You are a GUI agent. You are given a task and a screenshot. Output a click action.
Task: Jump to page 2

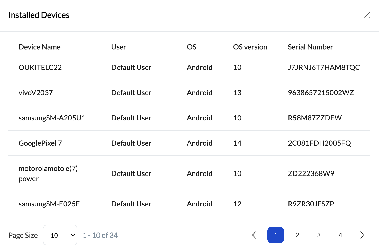[x=297, y=235]
